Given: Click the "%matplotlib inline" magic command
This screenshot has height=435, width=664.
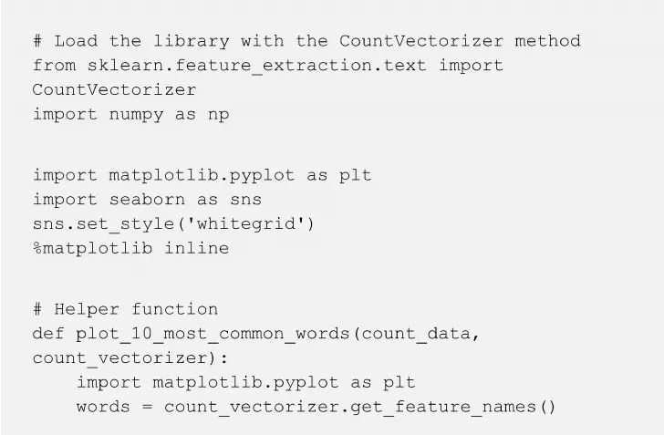Looking at the screenshot, I should click(x=130, y=248).
